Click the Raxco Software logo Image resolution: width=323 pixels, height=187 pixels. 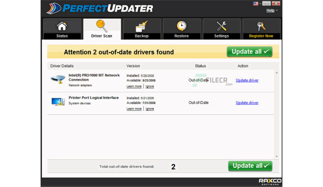tap(270, 182)
